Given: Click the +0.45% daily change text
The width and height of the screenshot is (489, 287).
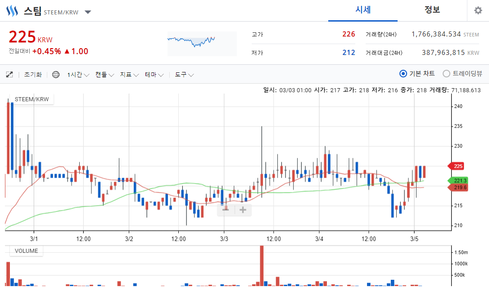Looking at the screenshot, I should click(x=47, y=51).
